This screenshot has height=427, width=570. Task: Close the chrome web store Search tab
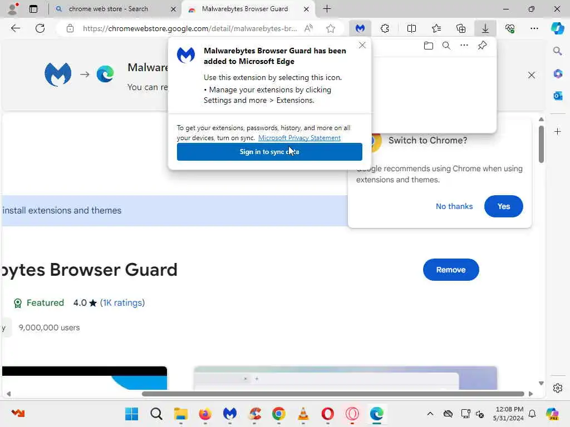[174, 9]
